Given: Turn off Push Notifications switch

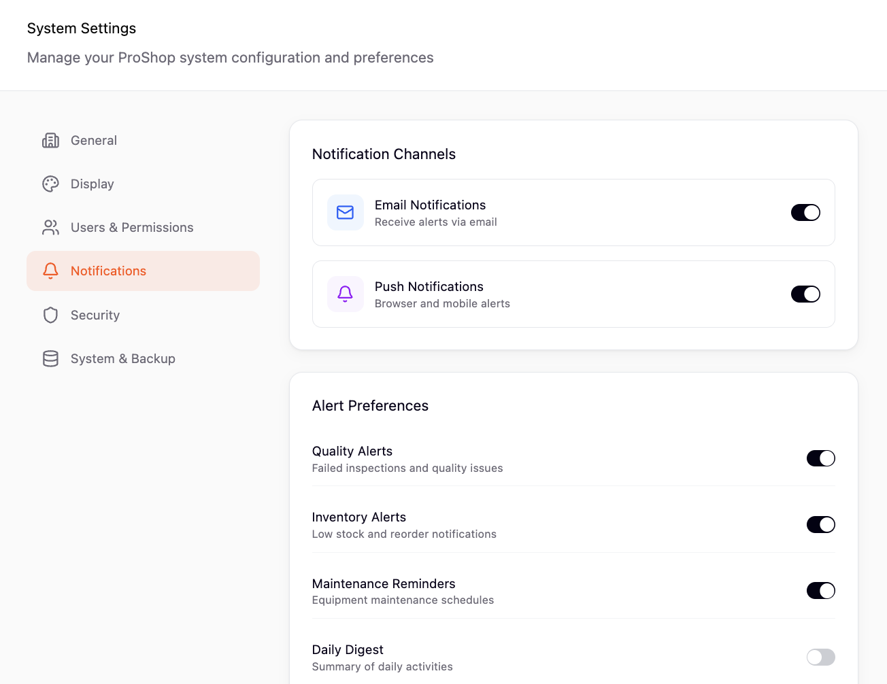Looking at the screenshot, I should click(805, 294).
